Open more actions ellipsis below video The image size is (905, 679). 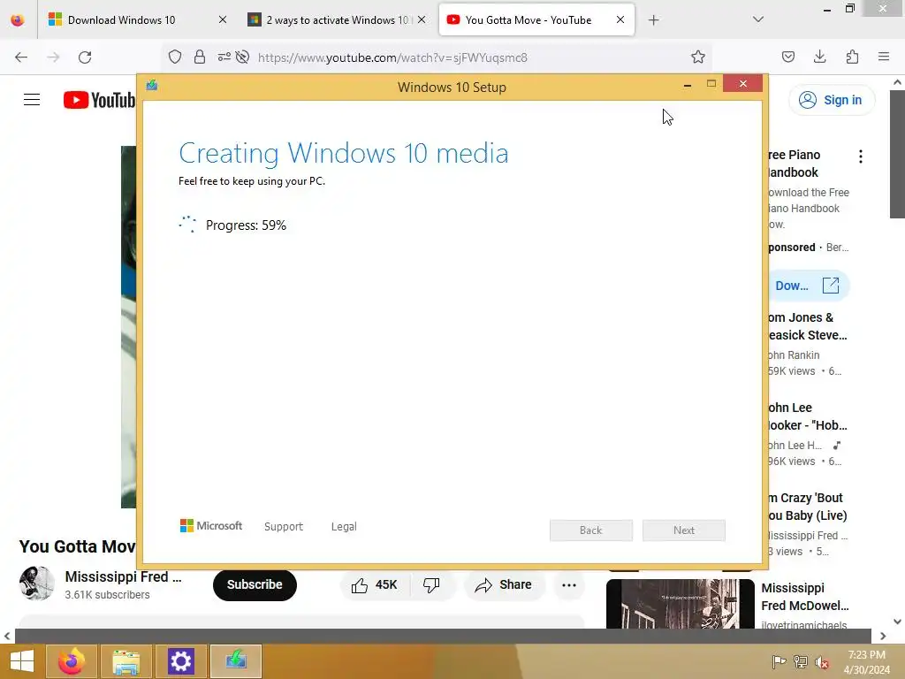[x=569, y=585]
